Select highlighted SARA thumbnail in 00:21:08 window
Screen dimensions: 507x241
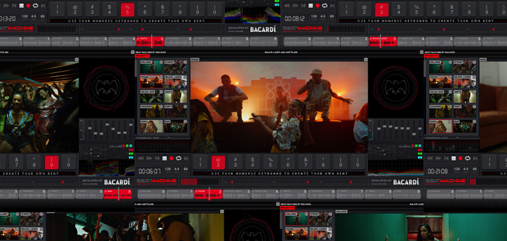coord(441,126)
